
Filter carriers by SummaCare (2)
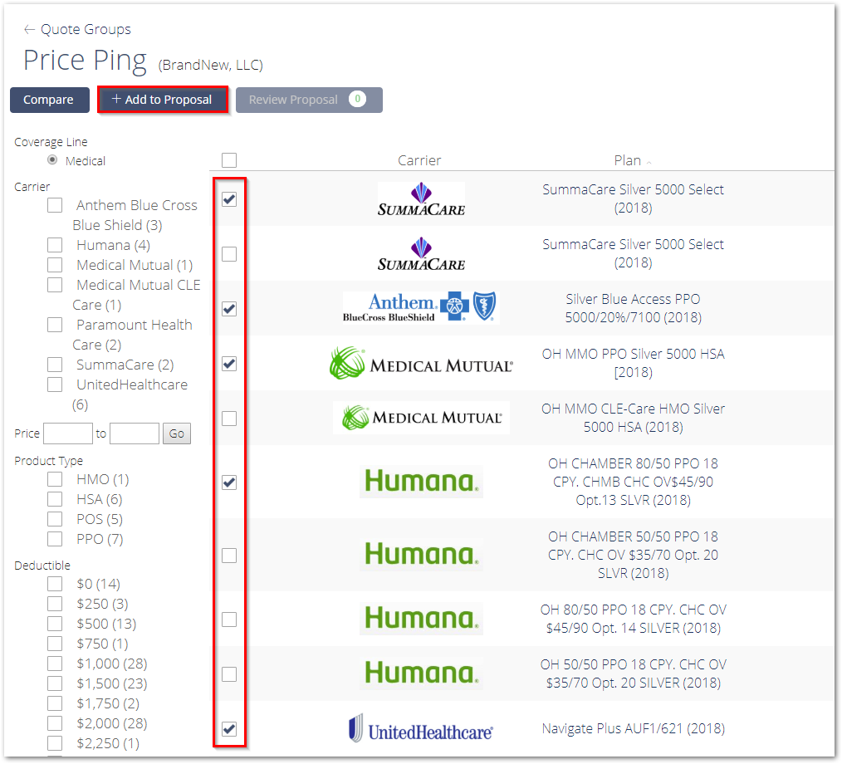coord(55,365)
